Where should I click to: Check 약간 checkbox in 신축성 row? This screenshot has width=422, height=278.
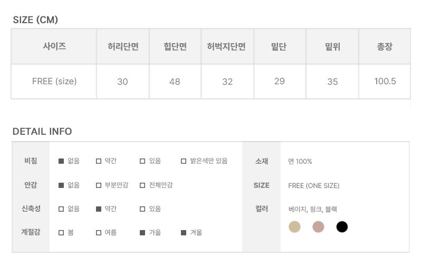pos(99,209)
